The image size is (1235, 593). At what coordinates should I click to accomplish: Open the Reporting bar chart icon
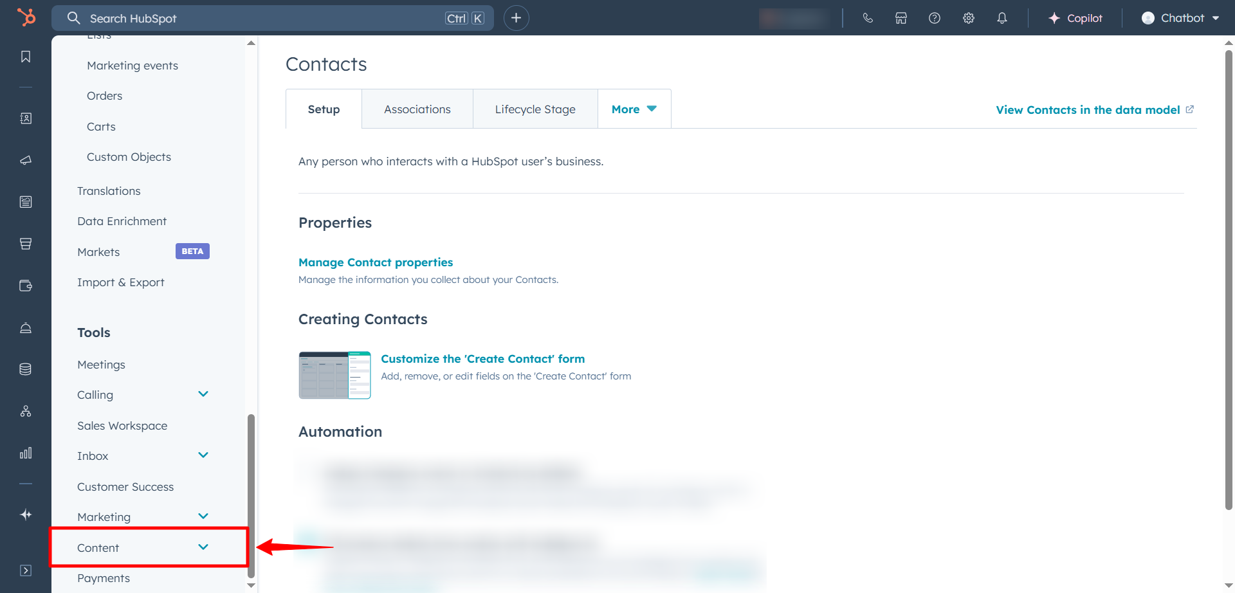click(x=26, y=453)
